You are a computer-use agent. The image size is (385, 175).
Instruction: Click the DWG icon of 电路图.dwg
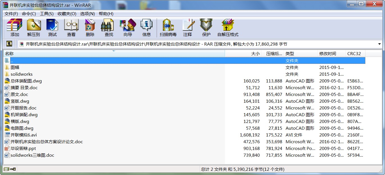coord(7,128)
